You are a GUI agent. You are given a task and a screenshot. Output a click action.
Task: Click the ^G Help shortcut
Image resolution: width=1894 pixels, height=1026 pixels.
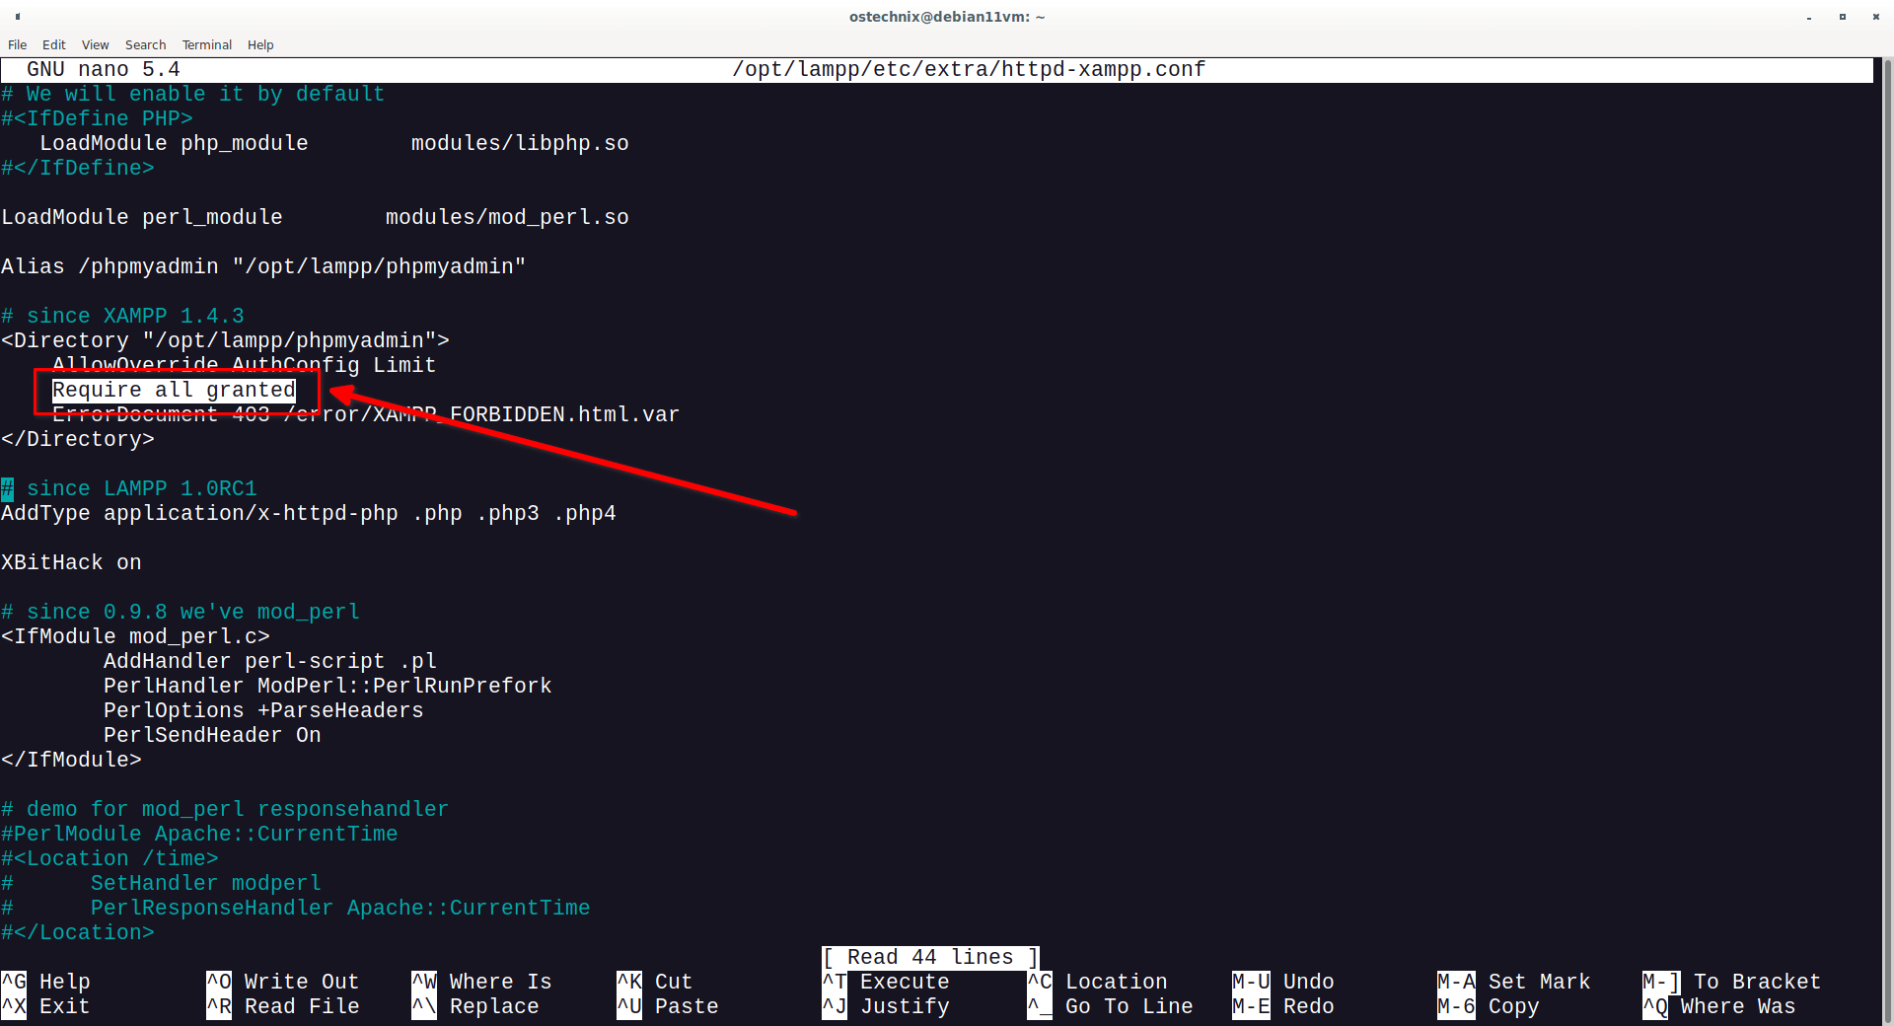pos(46,982)
